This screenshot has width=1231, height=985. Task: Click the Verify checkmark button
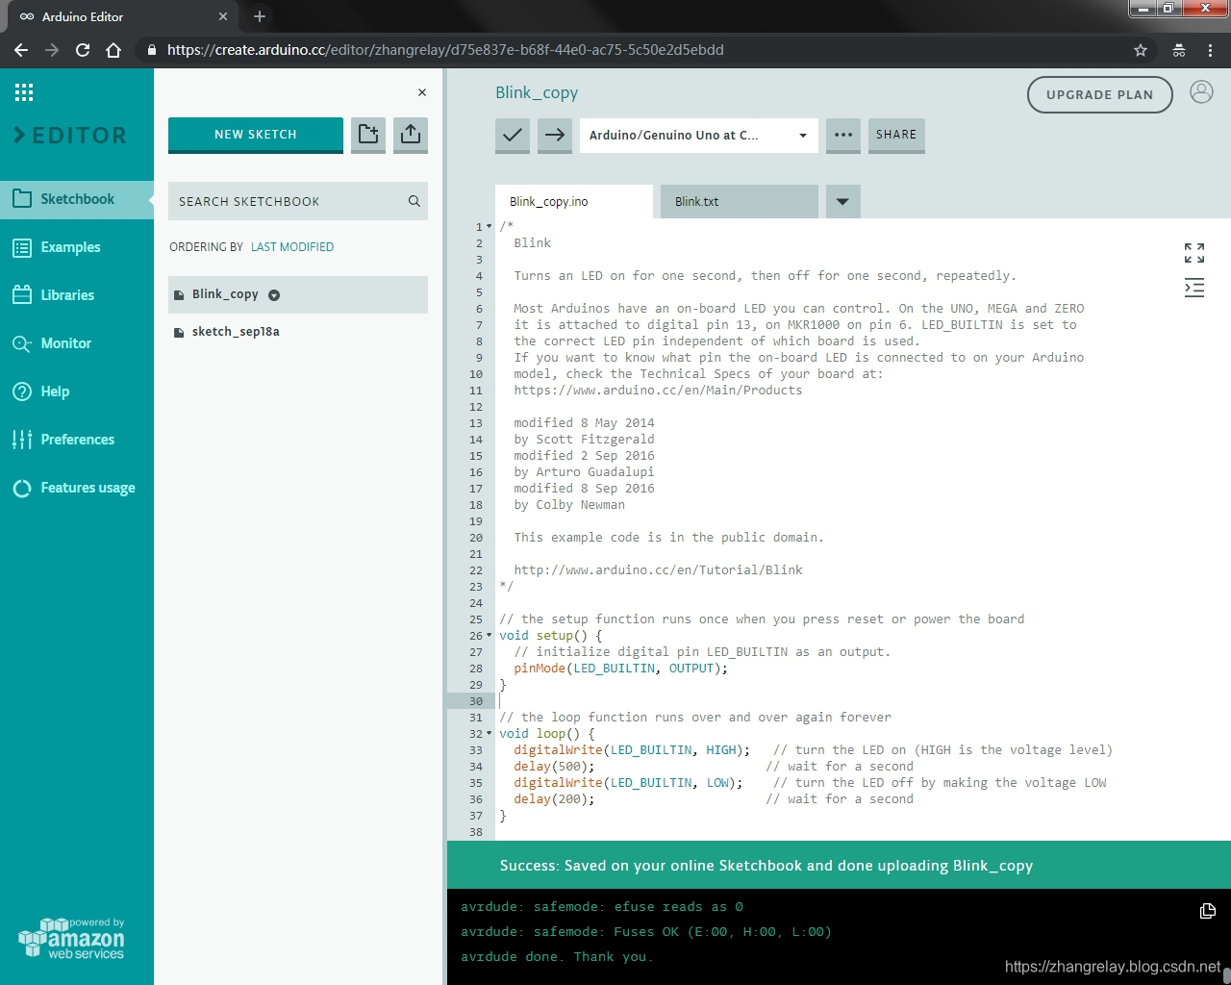[x=513, y=136]
